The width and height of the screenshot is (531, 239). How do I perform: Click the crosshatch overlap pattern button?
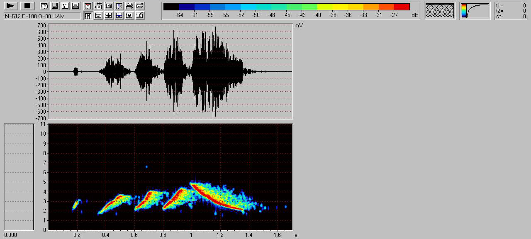pos(440,11)
